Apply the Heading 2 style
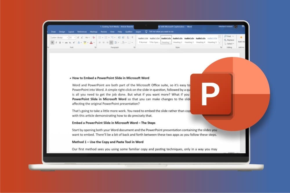The height and width of the screenshot is (193, 290). 177,40
